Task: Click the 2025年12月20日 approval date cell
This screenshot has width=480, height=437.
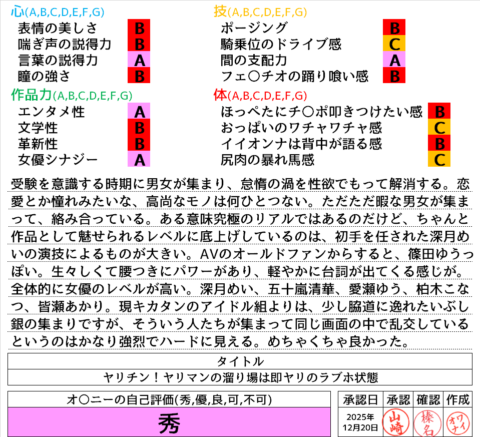Action: tap(361, 421)
